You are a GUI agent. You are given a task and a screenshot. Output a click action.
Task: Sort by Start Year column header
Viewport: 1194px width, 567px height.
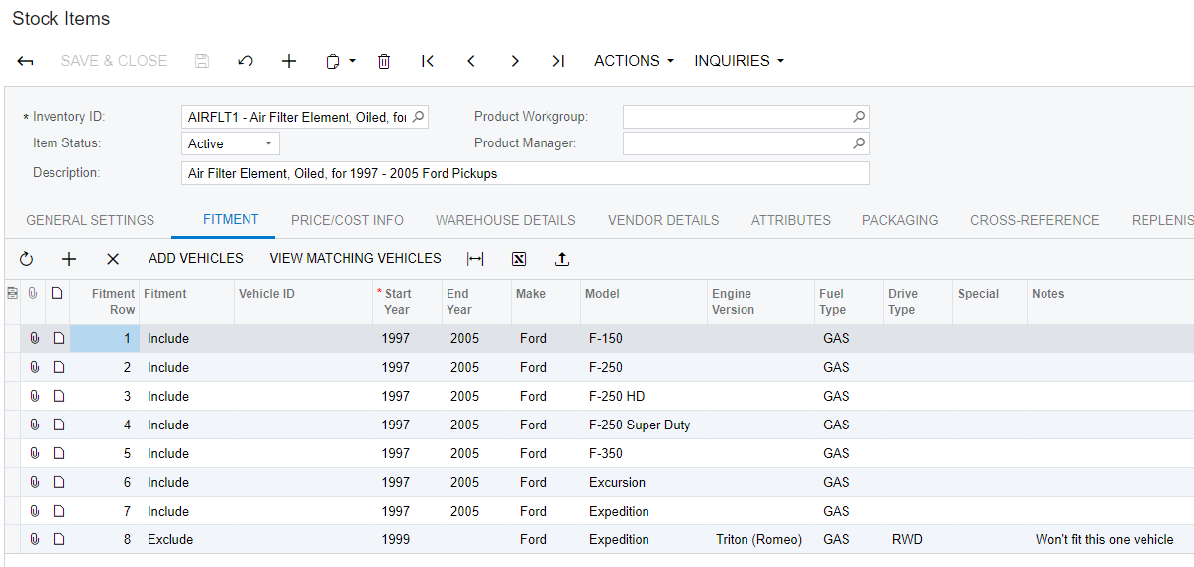coord(407,302)
